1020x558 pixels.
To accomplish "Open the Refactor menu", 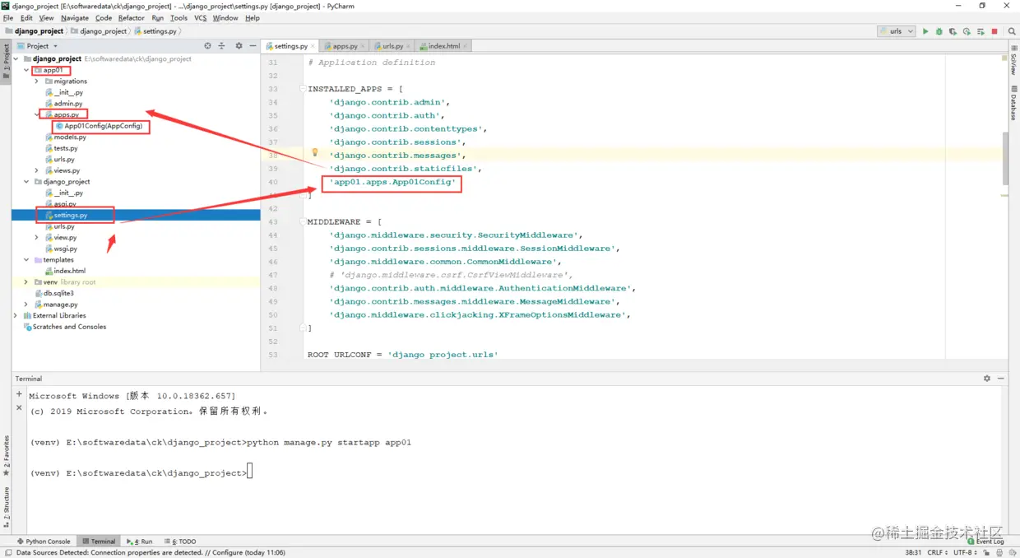I will 131,17.
